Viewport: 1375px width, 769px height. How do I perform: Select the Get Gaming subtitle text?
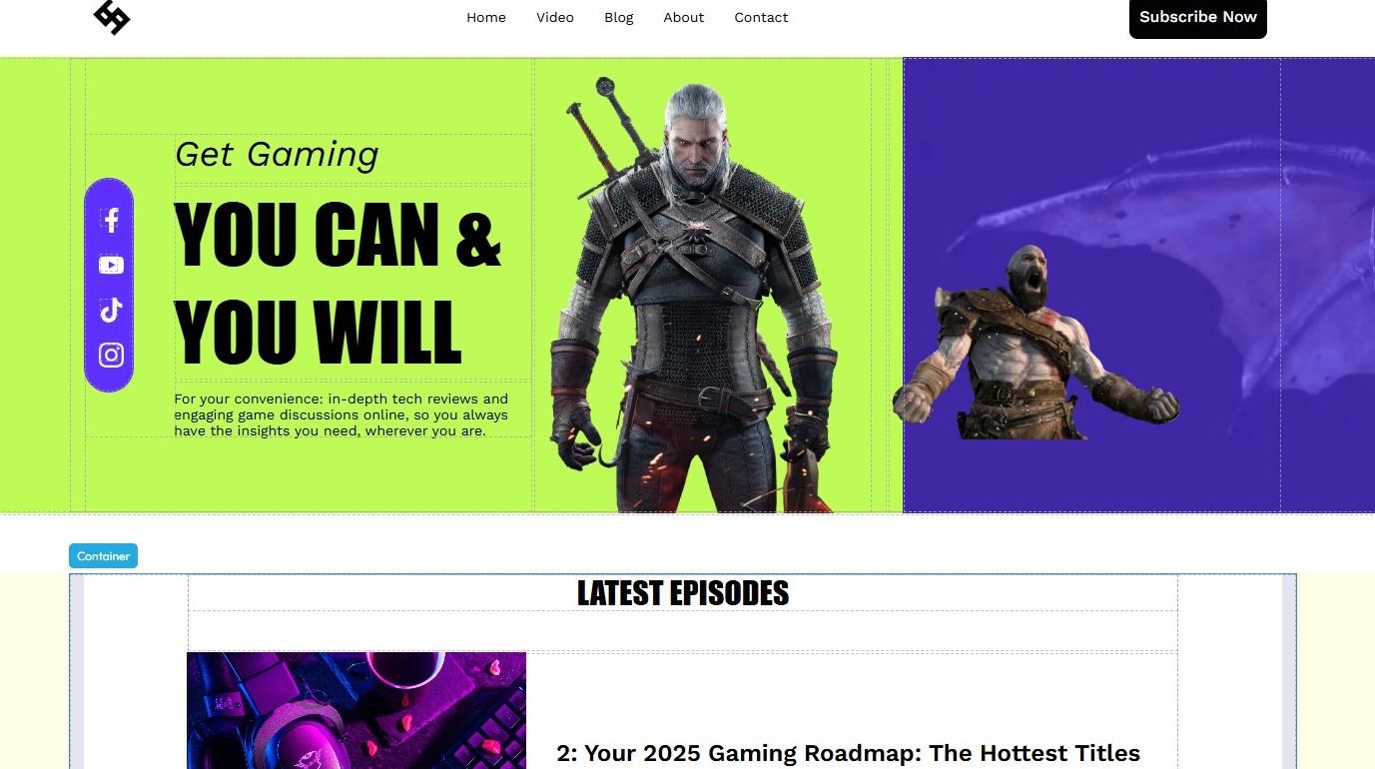click(x=277, y=155)
